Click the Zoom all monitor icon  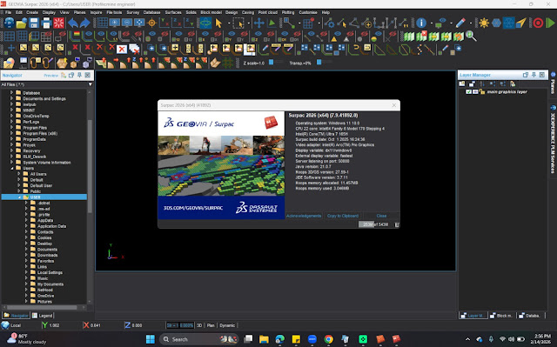(139, 23)
